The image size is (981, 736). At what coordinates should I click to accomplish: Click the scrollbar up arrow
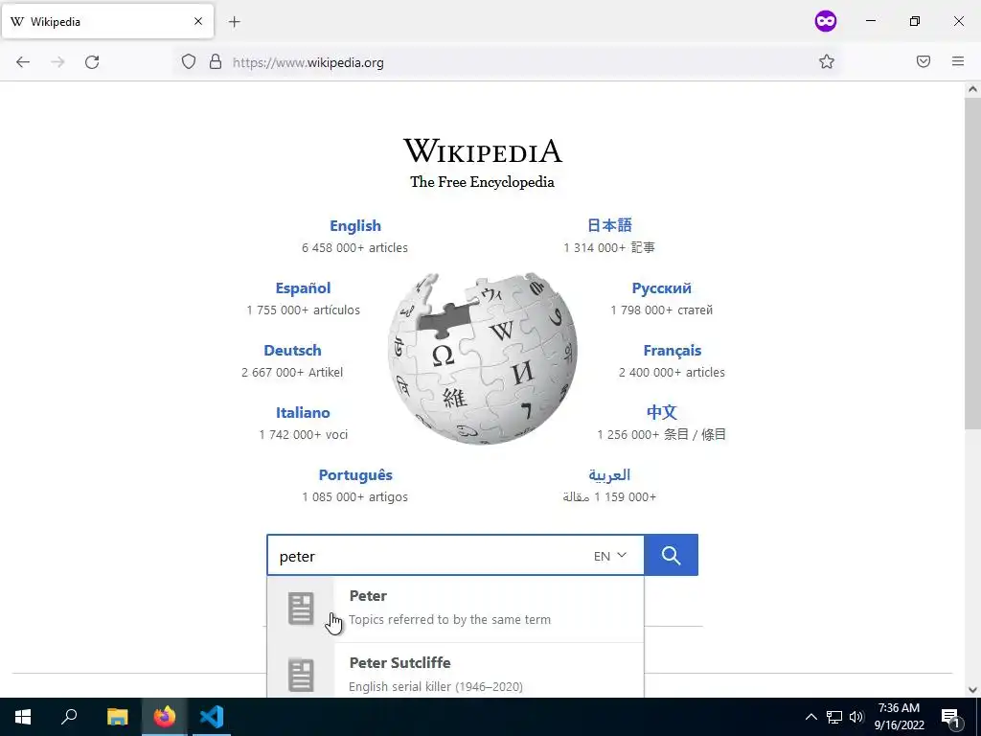click(x=972, y=89)
